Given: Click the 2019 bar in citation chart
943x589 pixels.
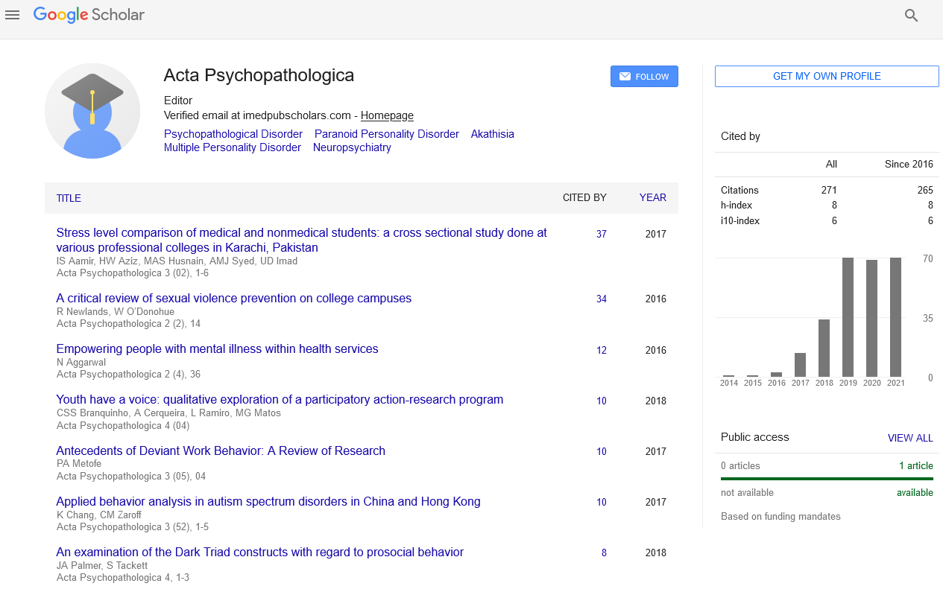Looking at the screenshot, I should click(848, 317).
